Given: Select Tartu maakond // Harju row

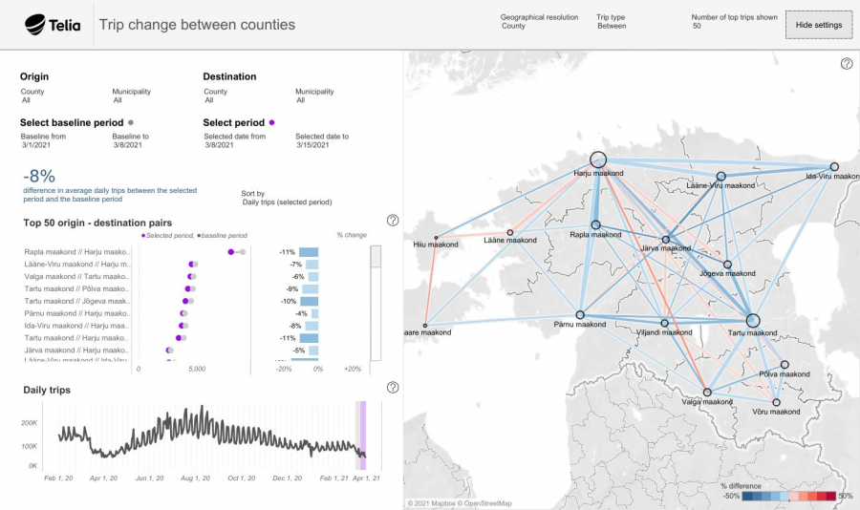Looking at the screenshot, I should (77, 338).
